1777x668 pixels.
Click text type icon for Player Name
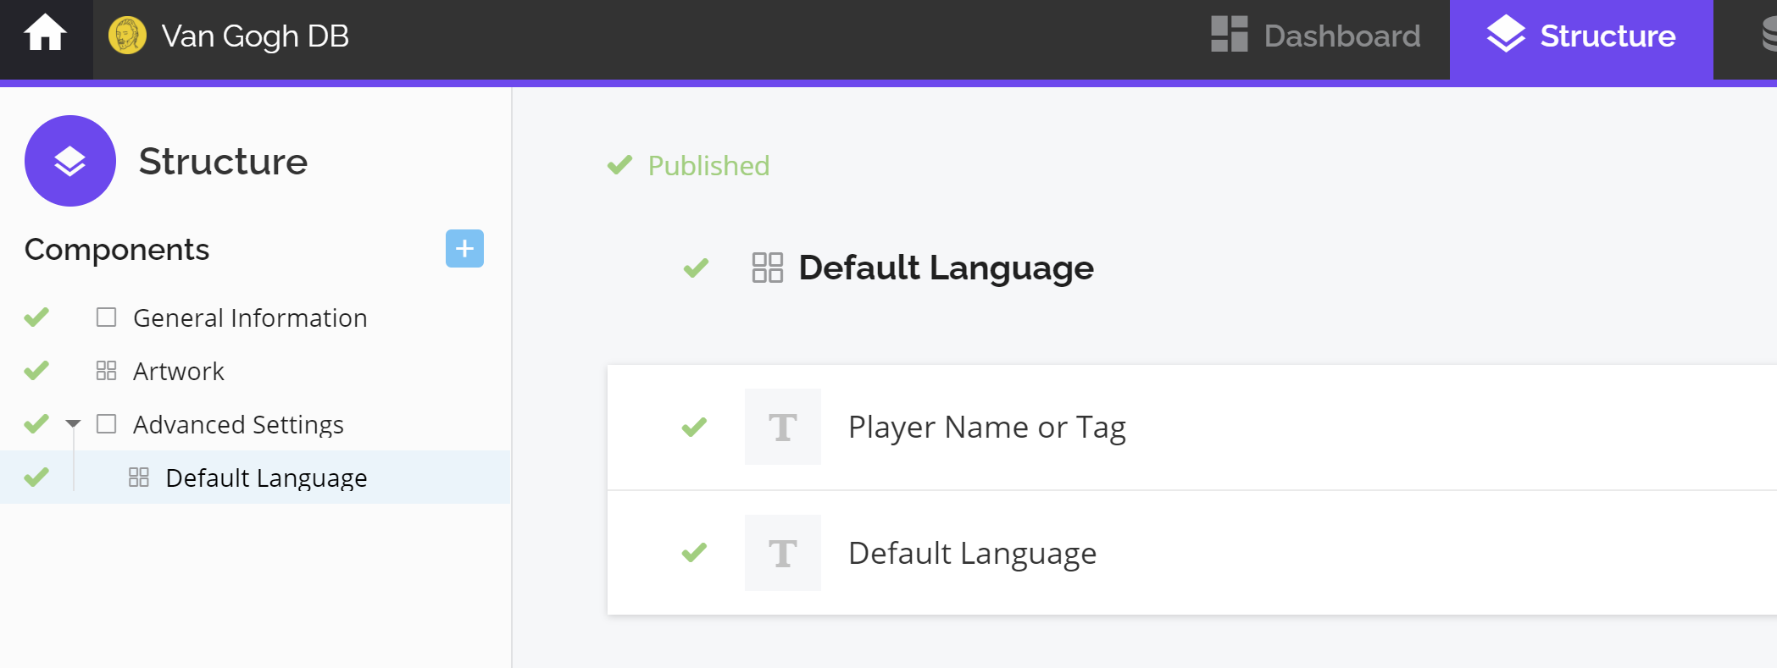783,427
